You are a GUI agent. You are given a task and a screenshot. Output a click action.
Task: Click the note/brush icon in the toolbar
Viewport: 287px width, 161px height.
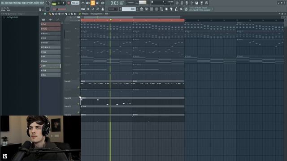click(93, 9)
